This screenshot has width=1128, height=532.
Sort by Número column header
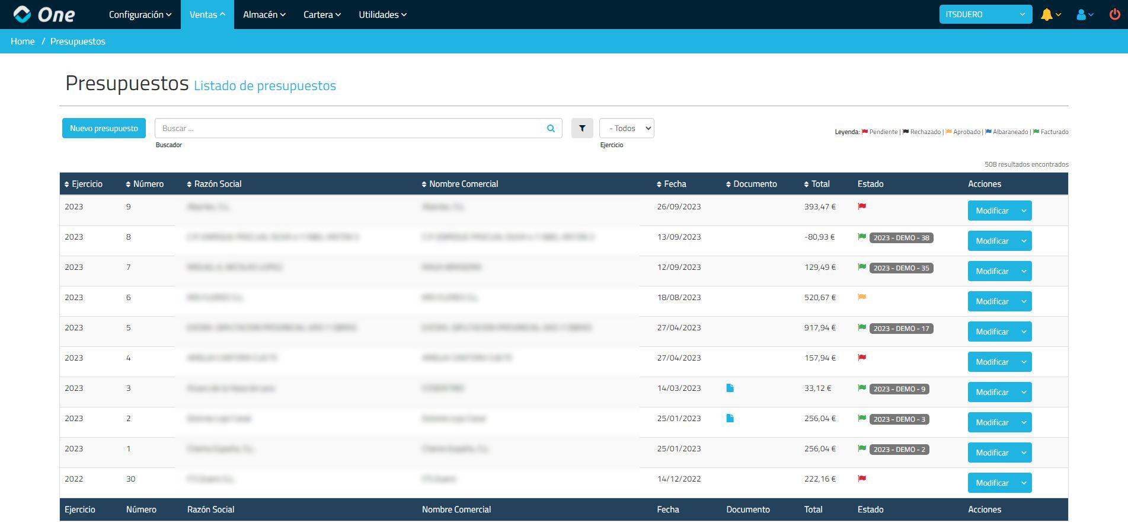(145, 184)
